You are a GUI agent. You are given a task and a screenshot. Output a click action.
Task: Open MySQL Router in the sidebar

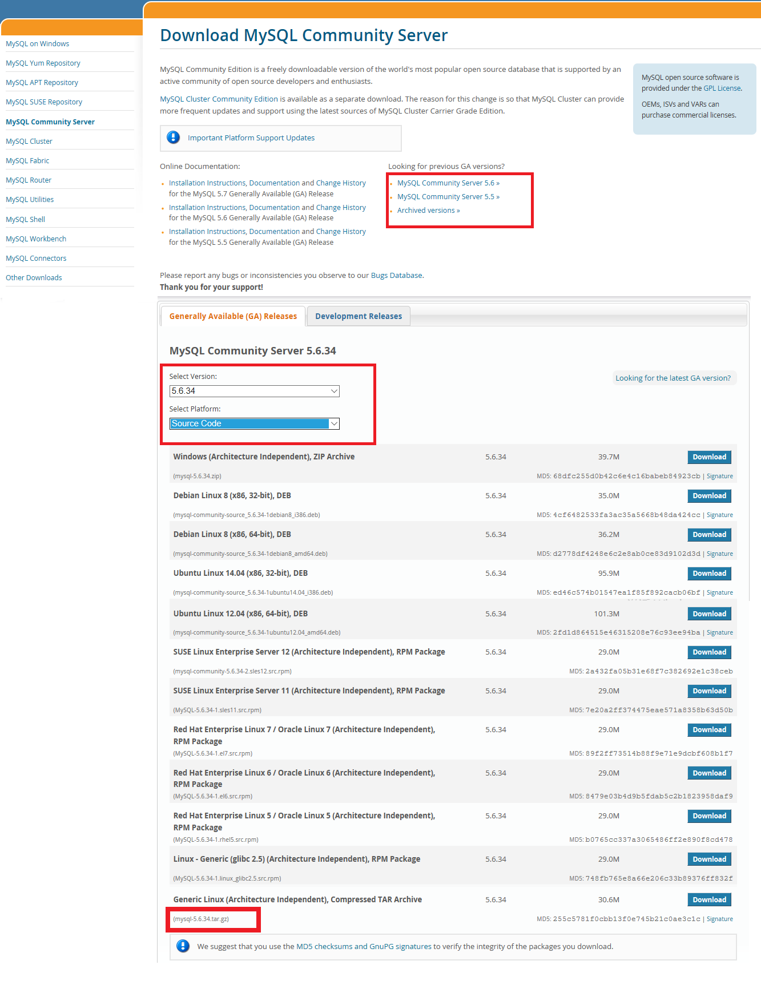(29, 180)
